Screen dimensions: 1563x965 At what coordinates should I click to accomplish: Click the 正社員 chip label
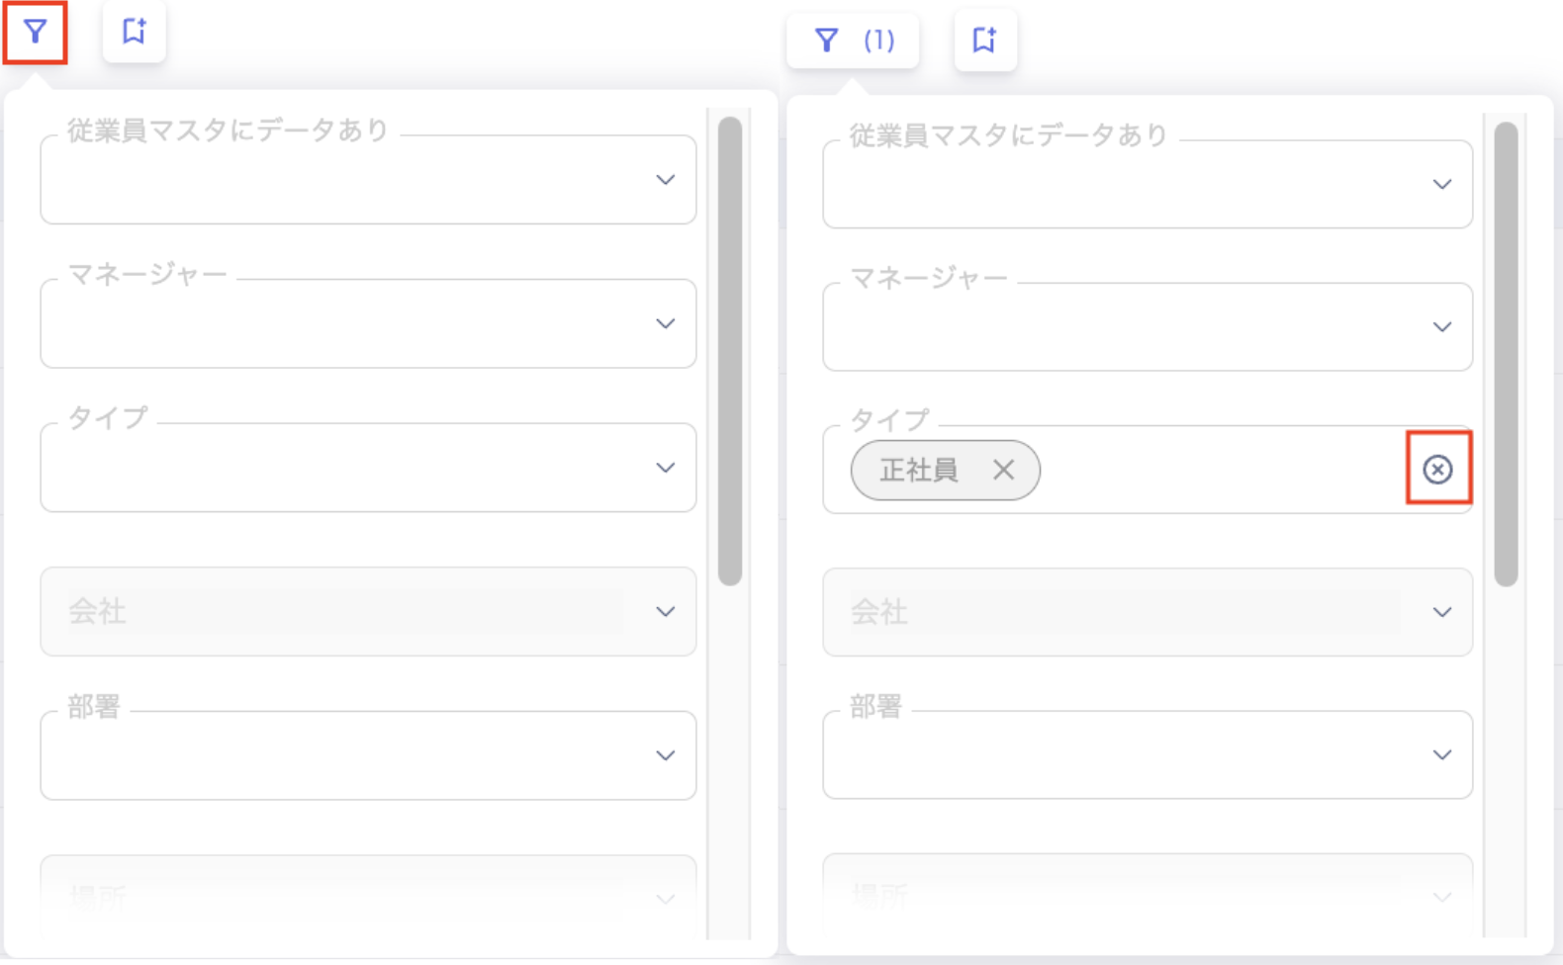tap(918, 470)
